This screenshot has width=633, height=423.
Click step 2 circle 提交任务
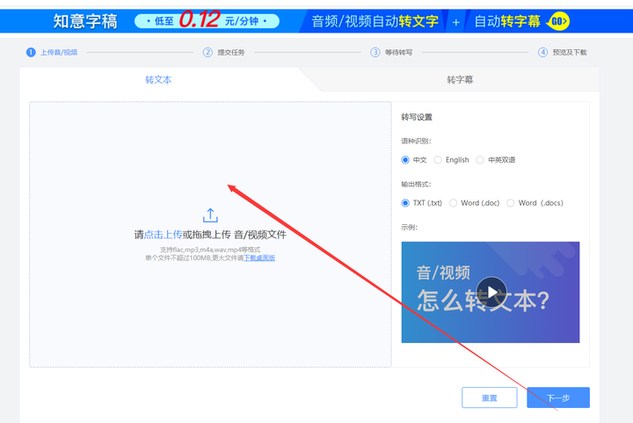tap(207, 52)
